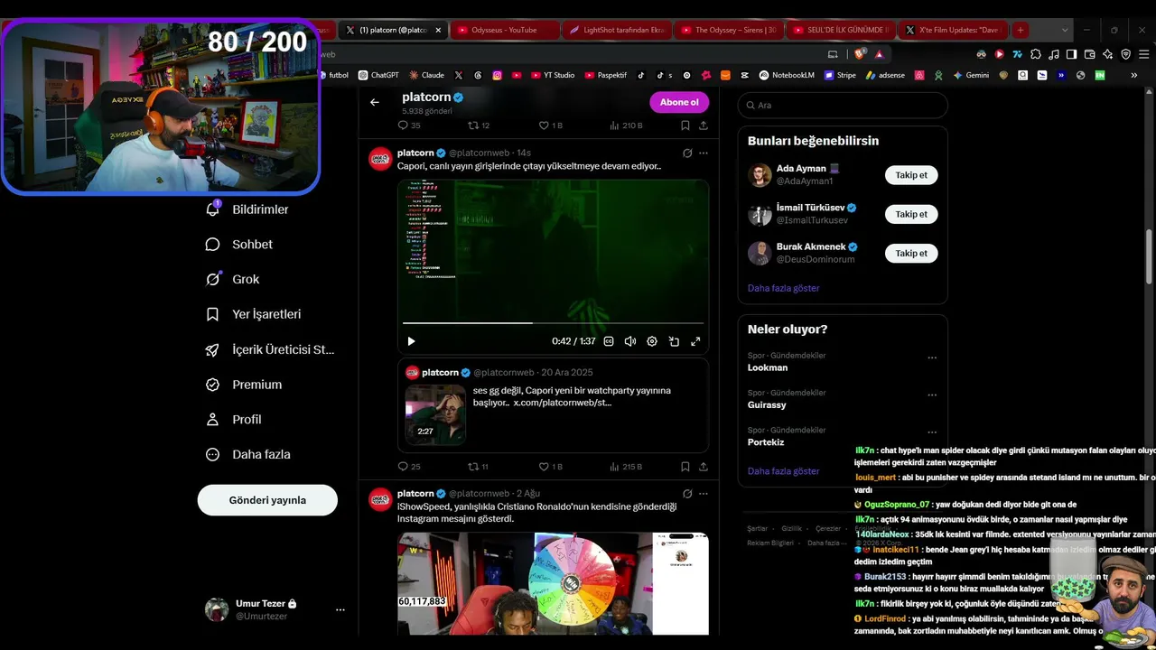This screenshot has height=650, width=1156.
Task: Follow Ada Ayman with Takip et
Action: pos(911,175)
